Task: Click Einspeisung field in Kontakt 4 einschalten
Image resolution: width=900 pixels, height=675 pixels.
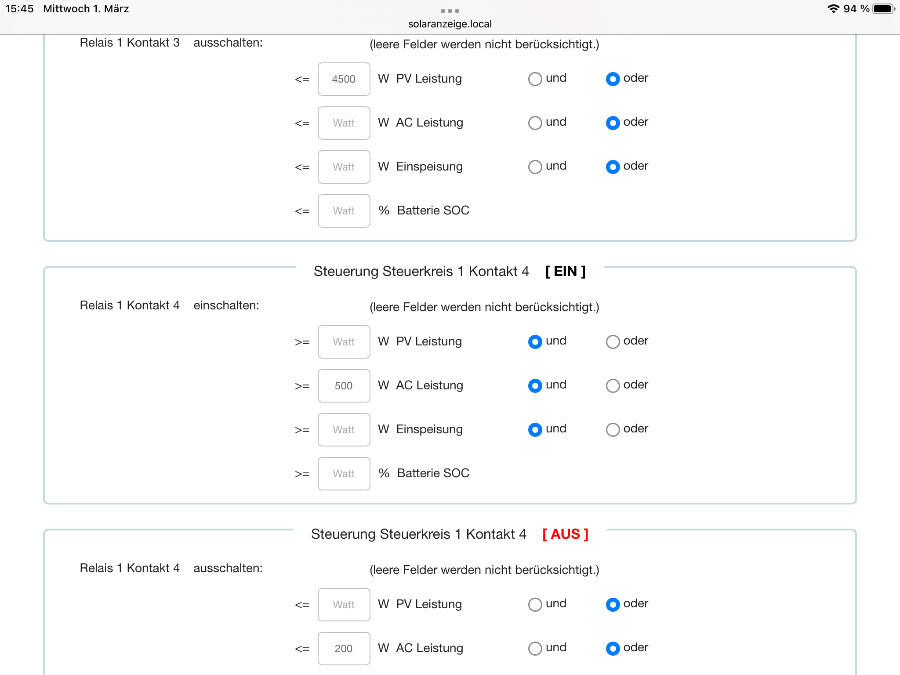Action: tap(344, 430)
